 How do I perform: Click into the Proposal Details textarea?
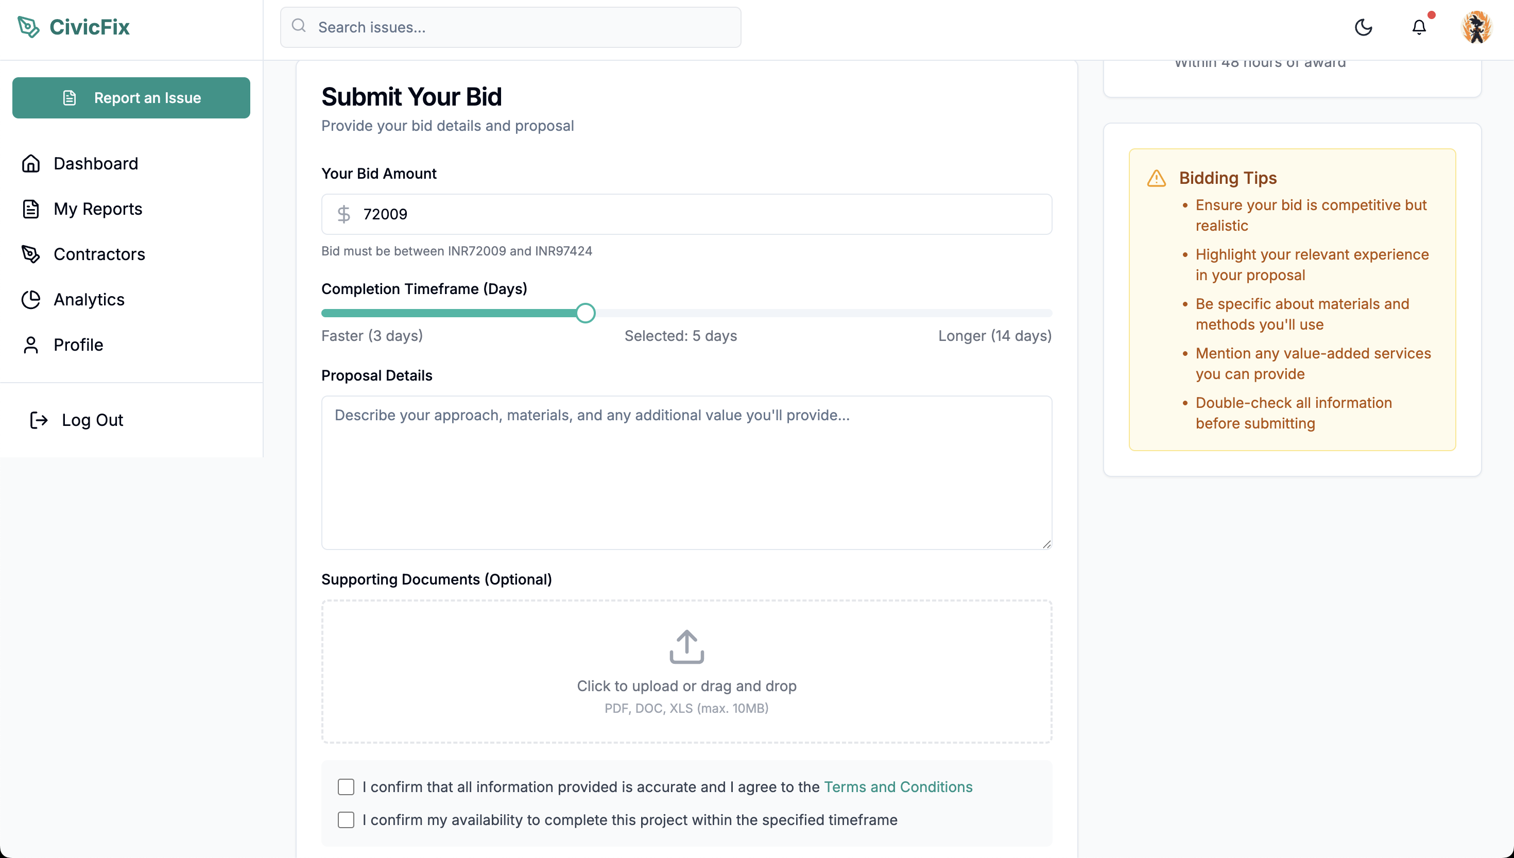point(686,473)
